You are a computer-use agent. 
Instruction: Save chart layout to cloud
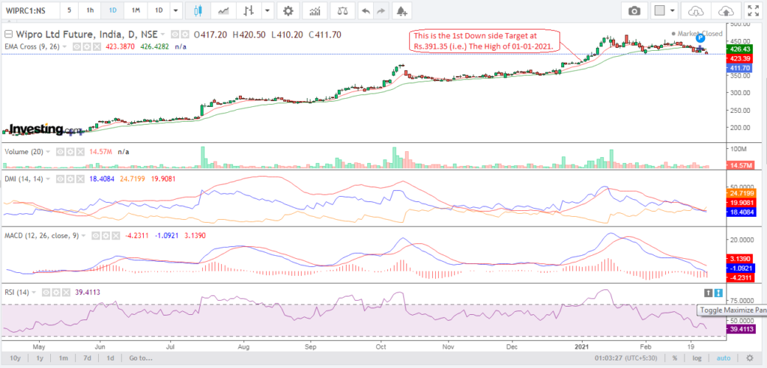pyautogui.click(x=726, y=10)
